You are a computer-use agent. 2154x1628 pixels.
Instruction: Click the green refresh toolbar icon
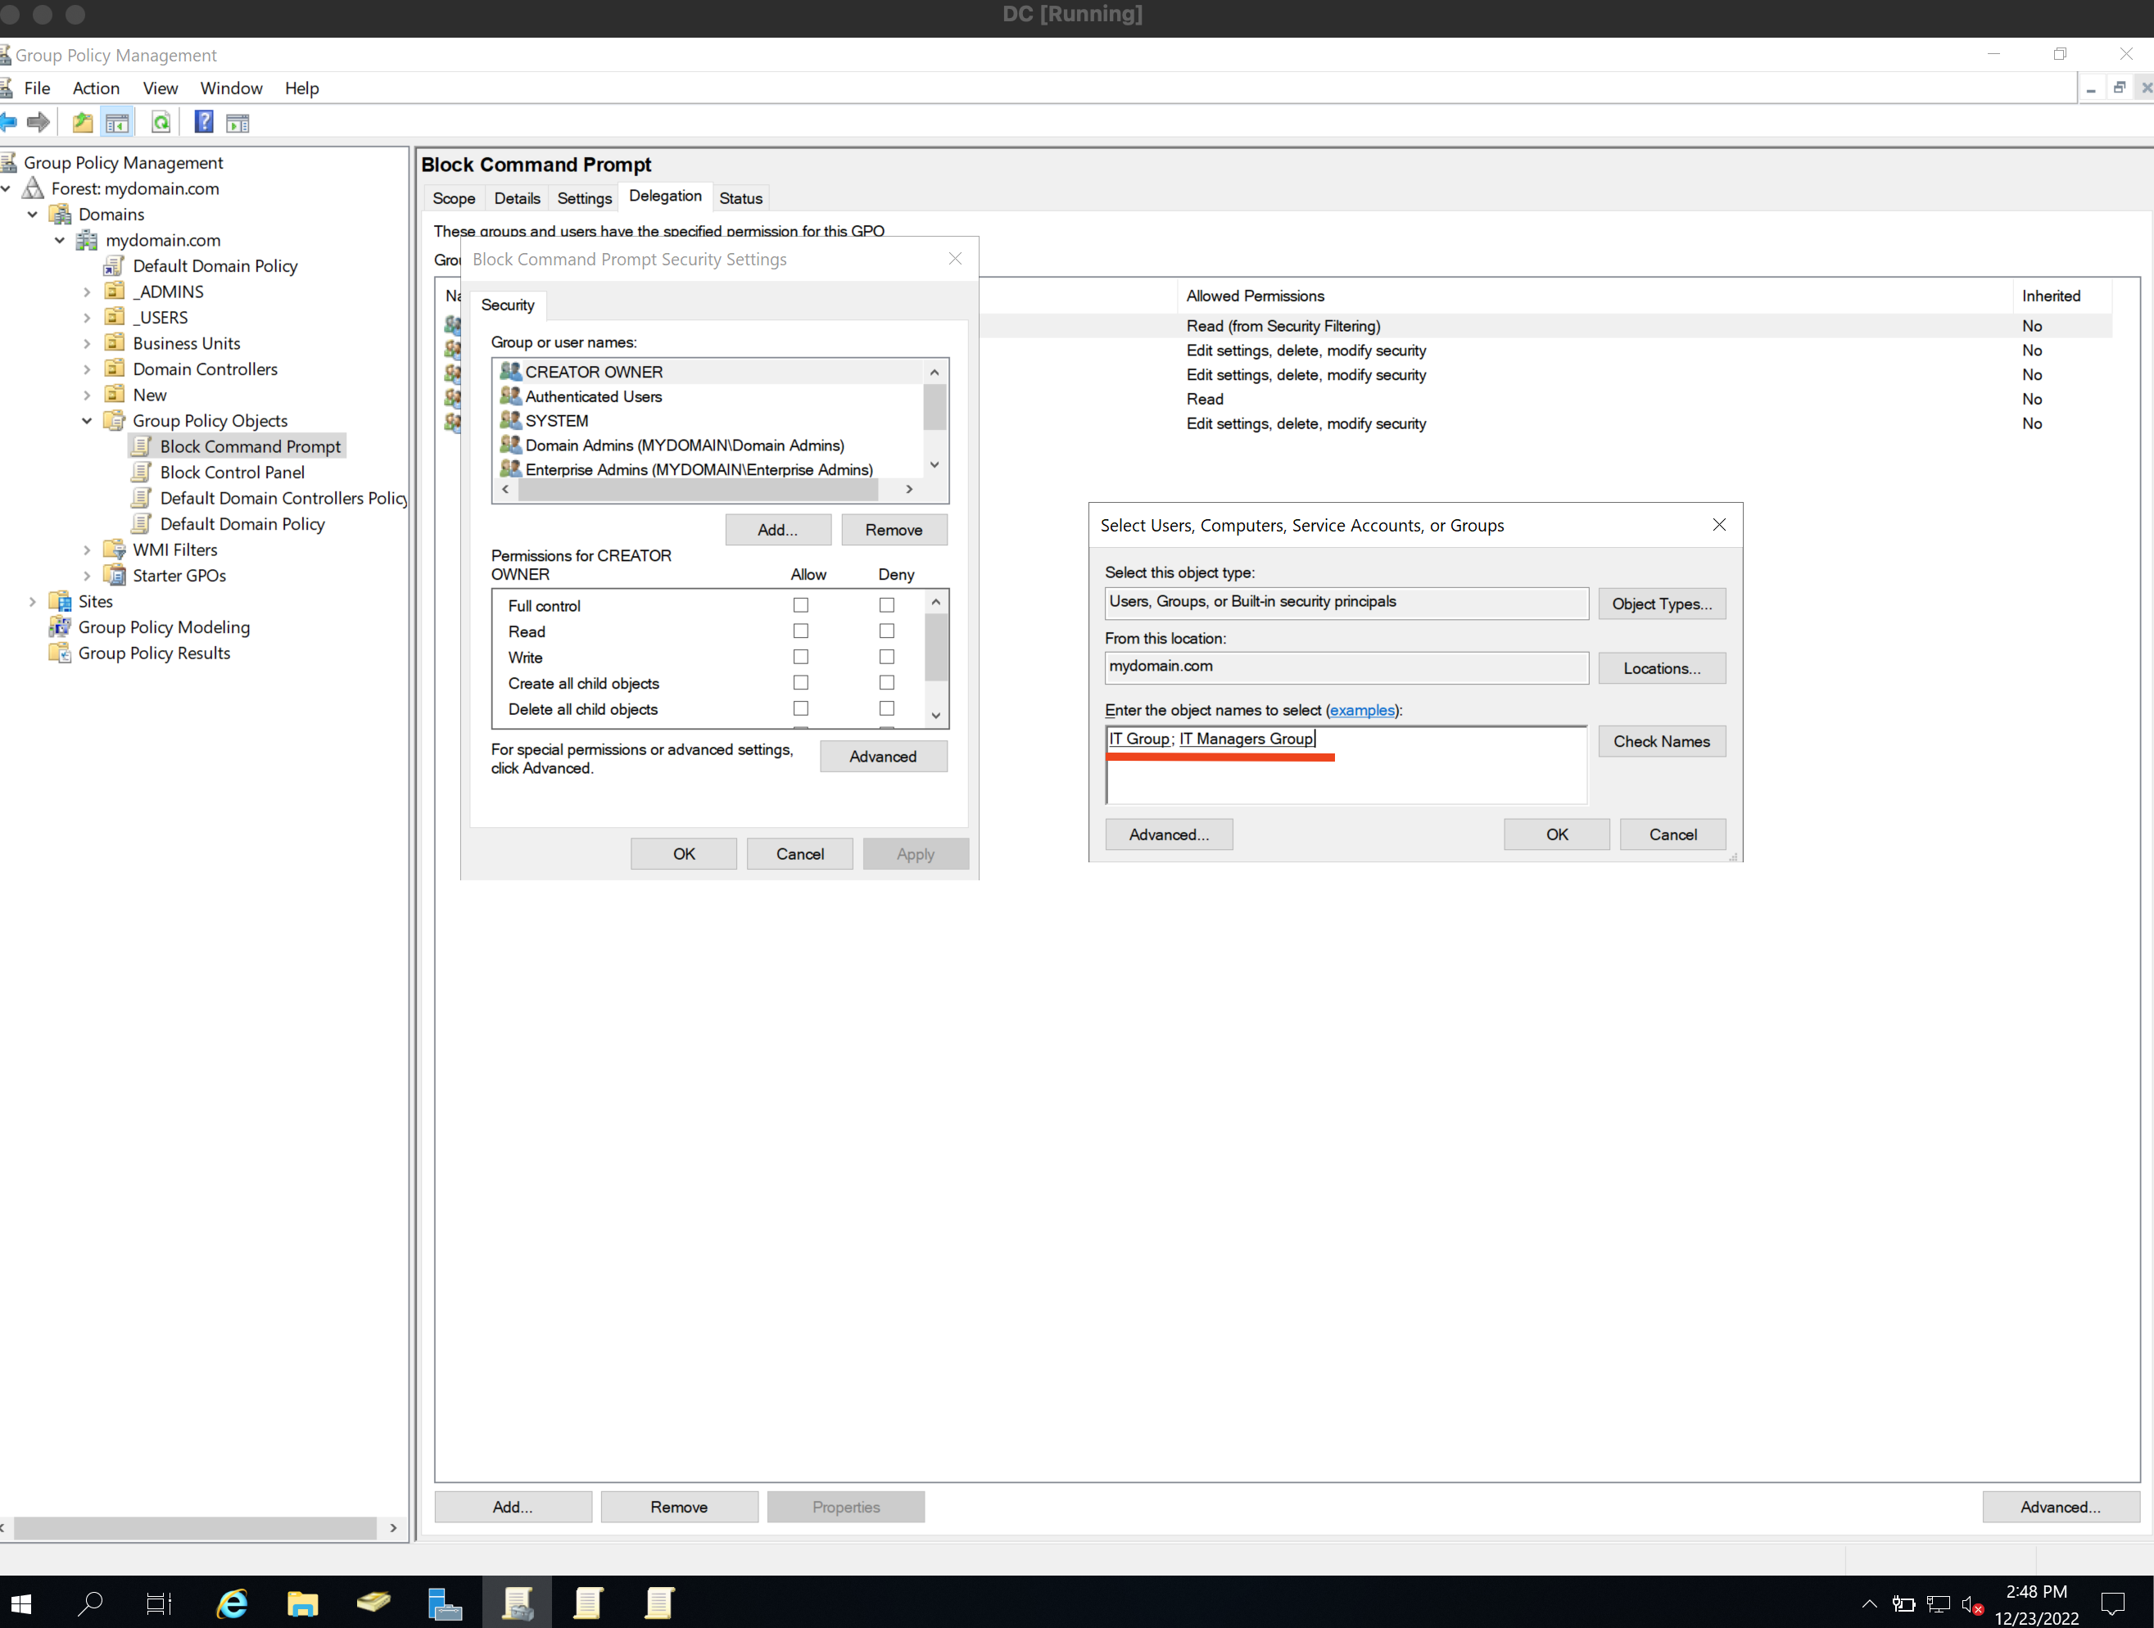pyautogui.click(x=161, y=123)
